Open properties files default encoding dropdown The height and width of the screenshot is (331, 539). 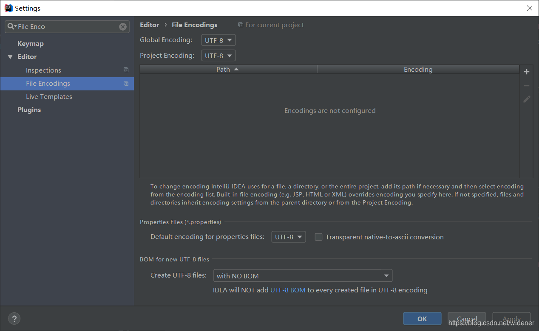coord(289,237)
